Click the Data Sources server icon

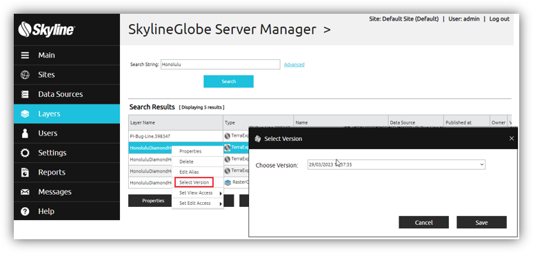[25, 94]
